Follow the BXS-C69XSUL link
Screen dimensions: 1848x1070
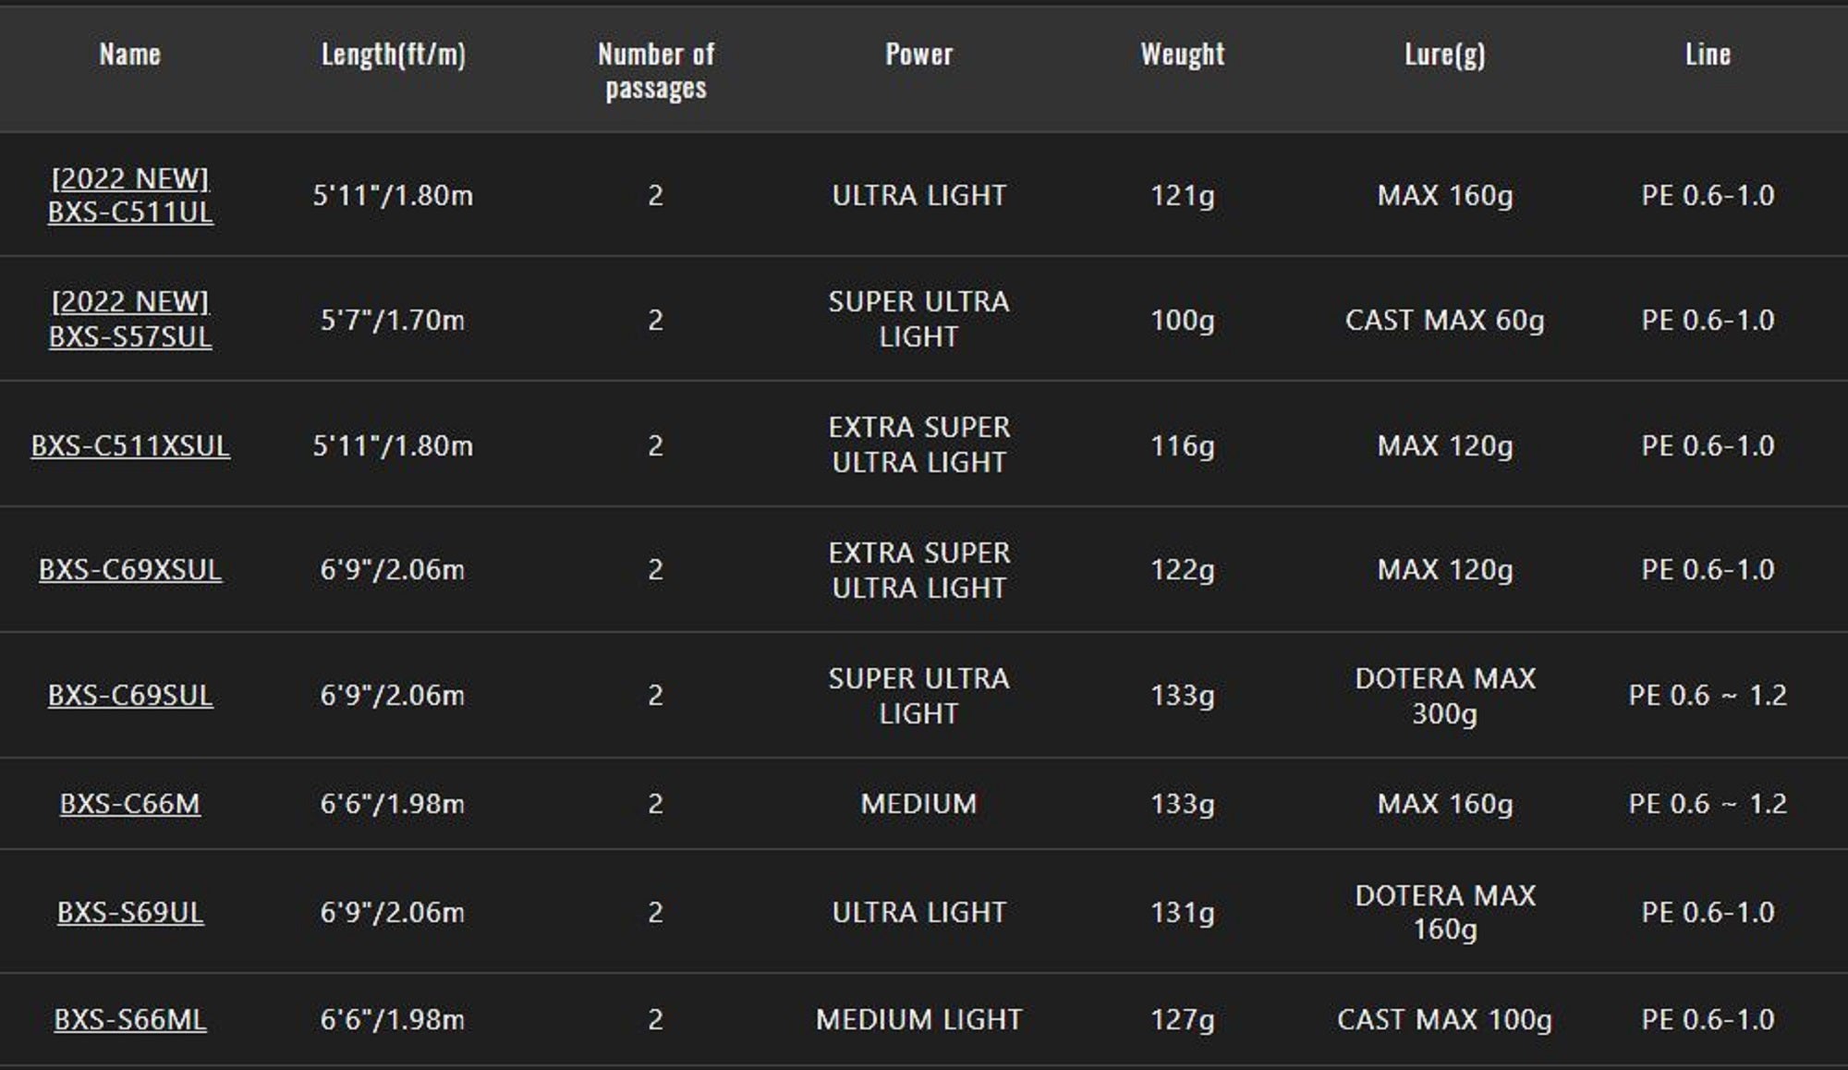(x=130, y=570)
